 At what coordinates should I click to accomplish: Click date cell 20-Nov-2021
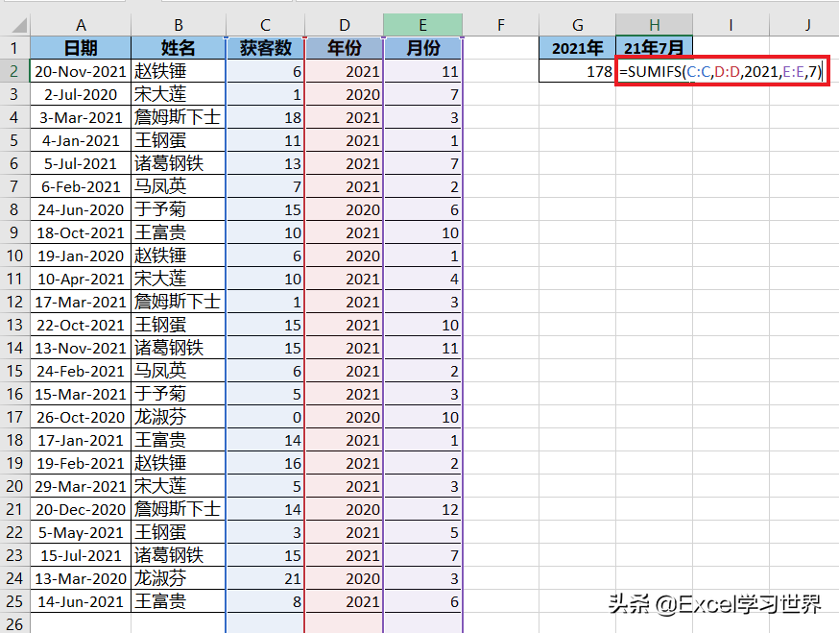click(81, 71)
